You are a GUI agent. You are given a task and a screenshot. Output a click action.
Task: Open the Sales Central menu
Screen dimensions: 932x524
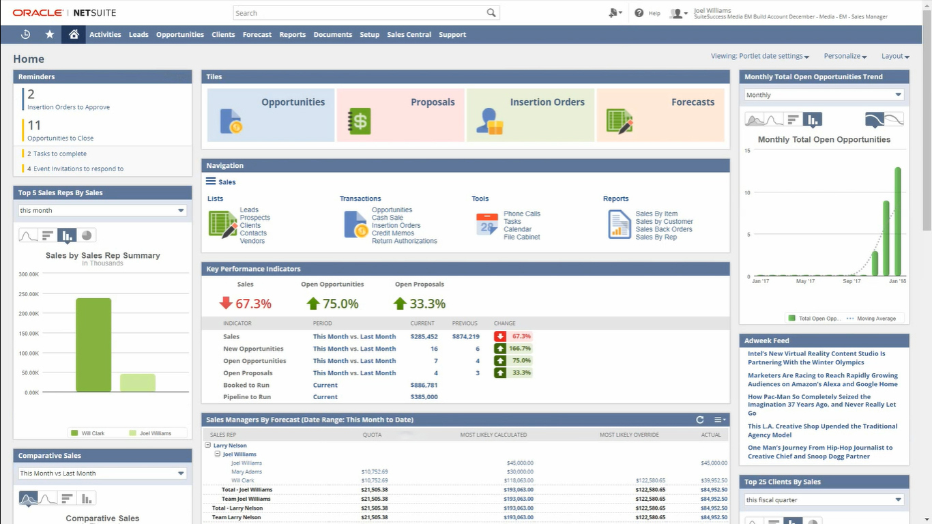[409, 35]
